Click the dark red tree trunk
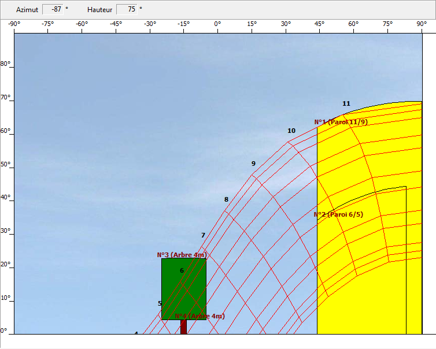Screen dimensions: 436x349 183,327
